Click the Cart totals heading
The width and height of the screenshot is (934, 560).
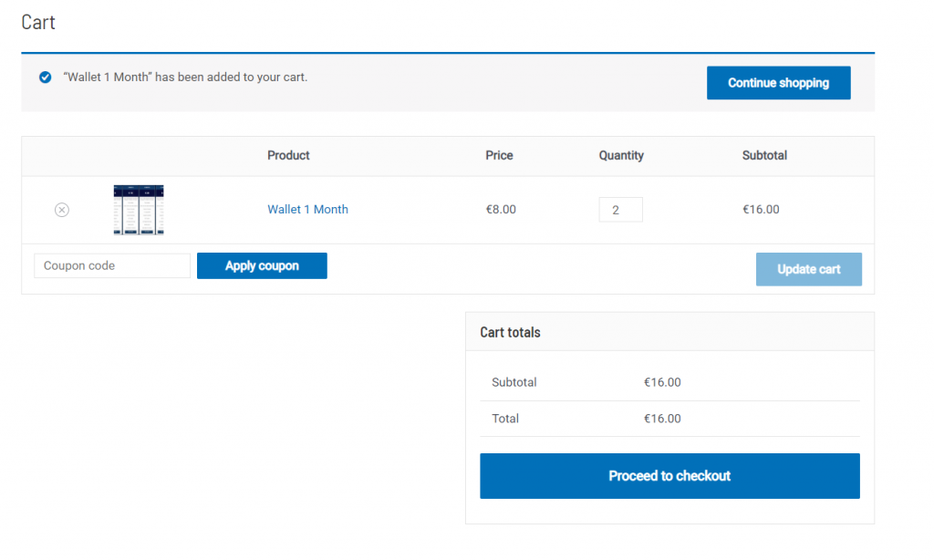pos(510,333)
